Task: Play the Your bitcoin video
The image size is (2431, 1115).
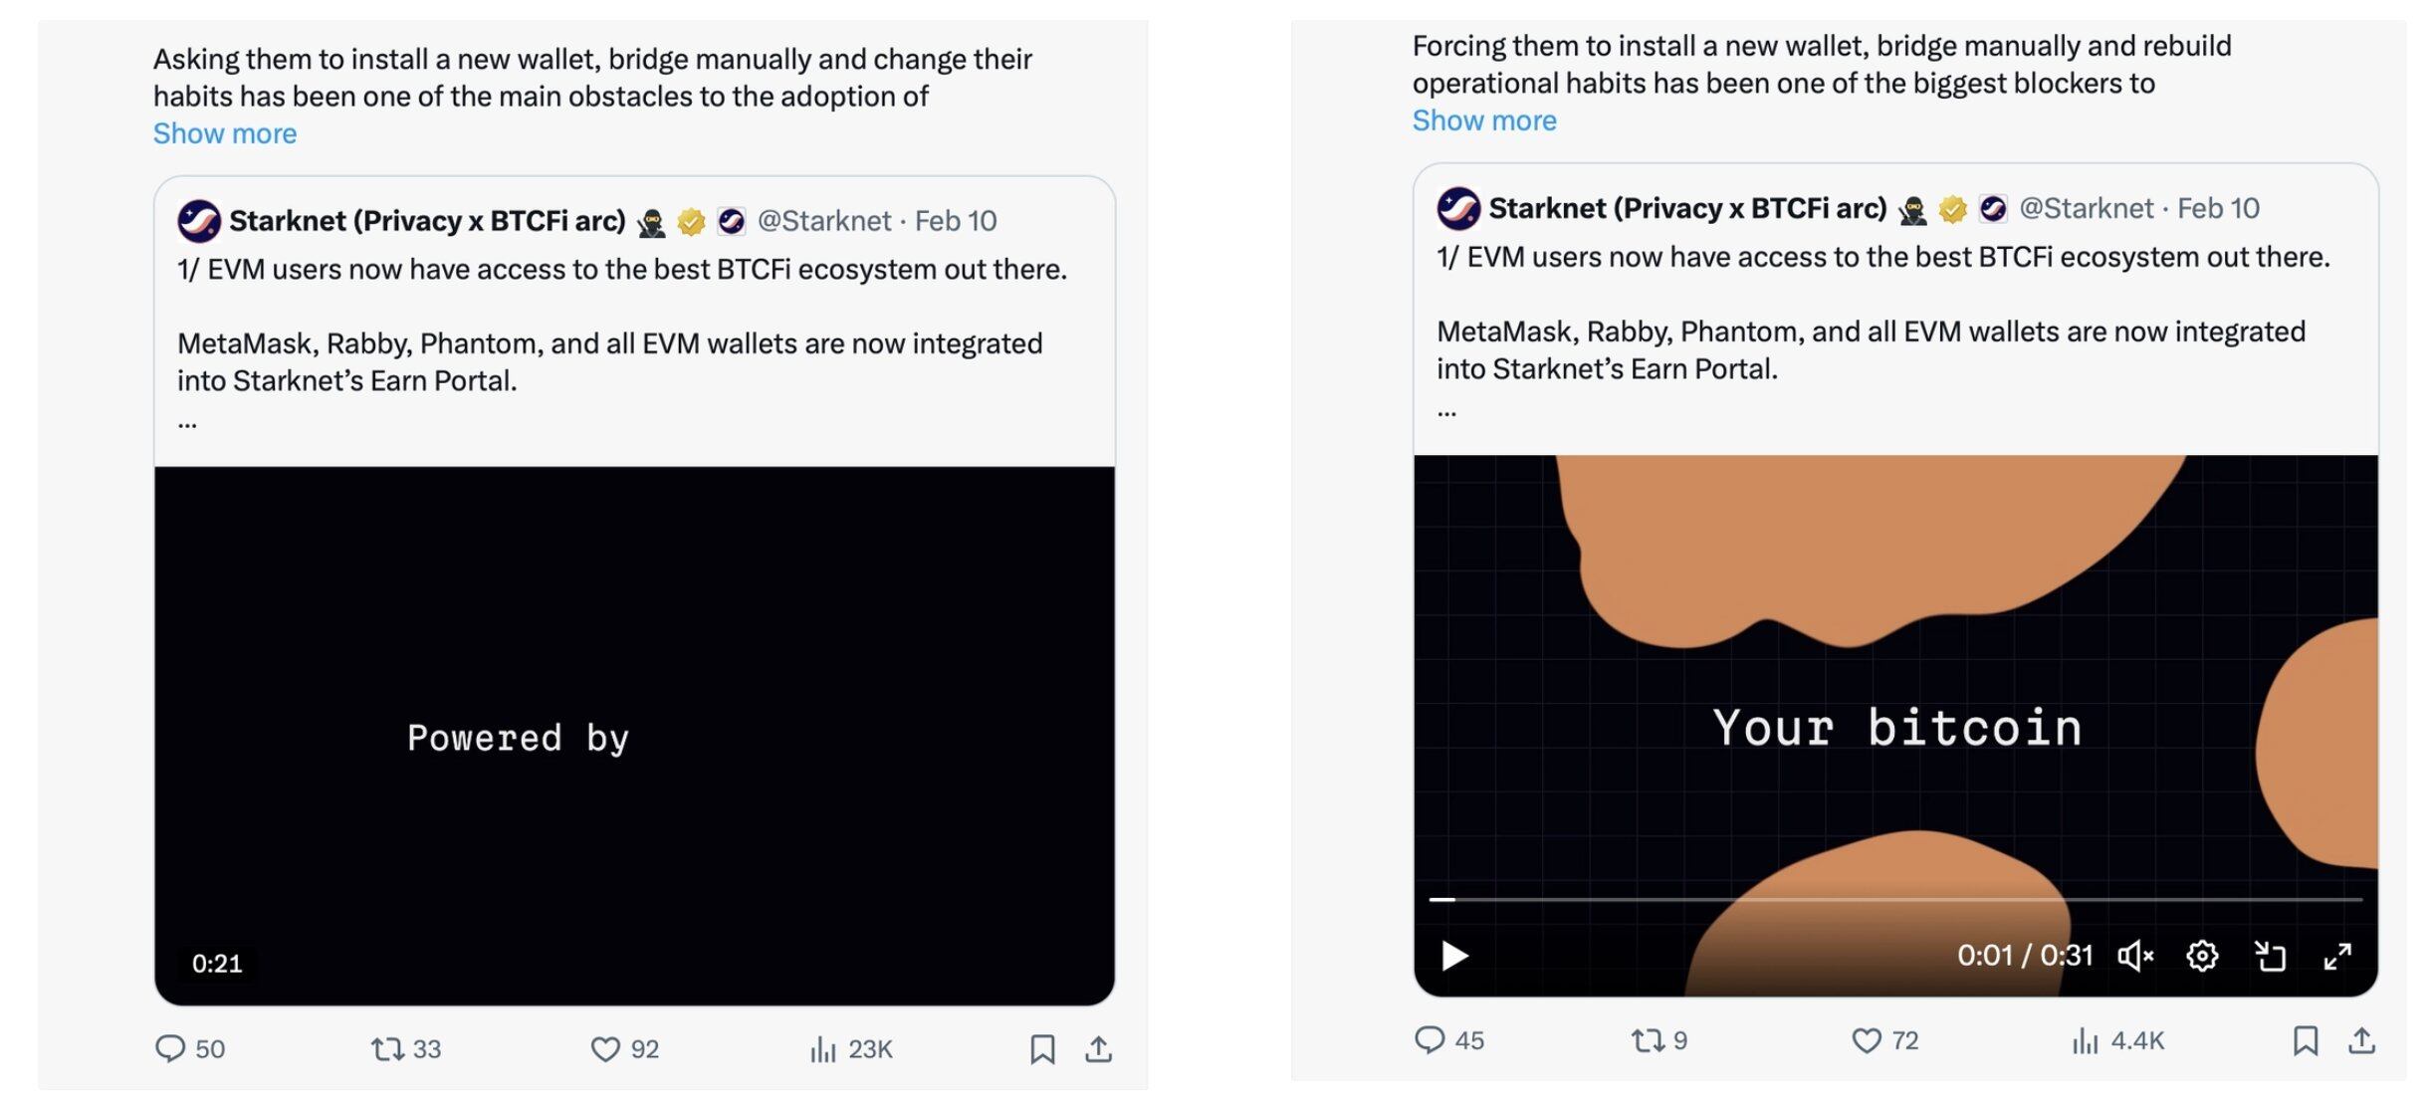Action: point(1454,955)
